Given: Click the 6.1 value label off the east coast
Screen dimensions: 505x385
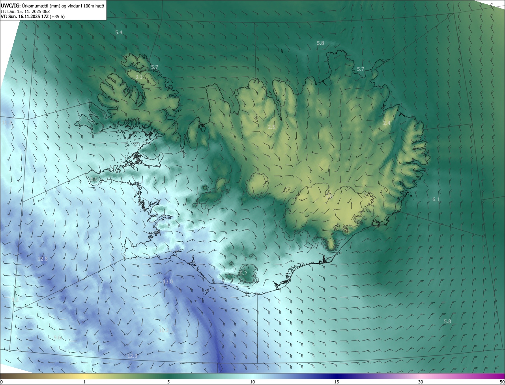Looking at the screenshot, I should click(x=436, y=200).
